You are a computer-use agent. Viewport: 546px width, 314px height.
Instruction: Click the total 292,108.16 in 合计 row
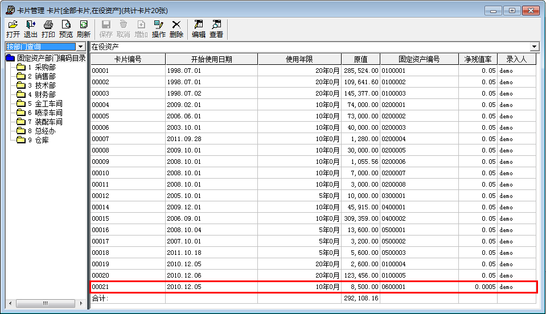coord(361,298)
